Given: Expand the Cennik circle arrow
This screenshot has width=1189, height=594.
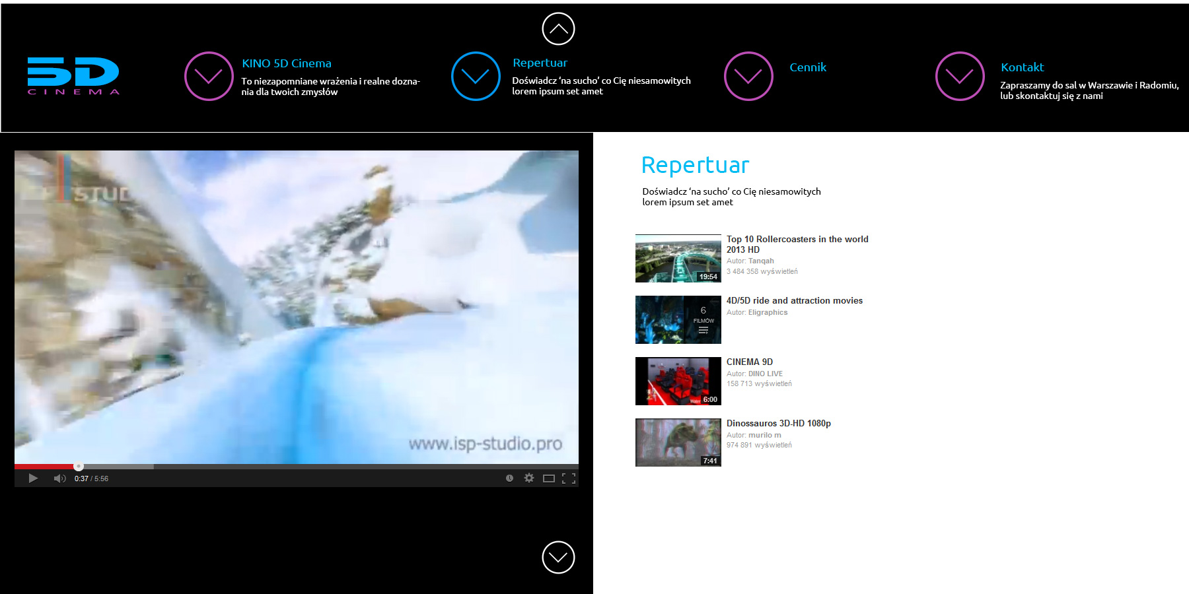Looking at the screenshot, I should click(x=748, y=77).
